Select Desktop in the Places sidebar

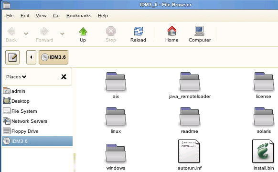click(x=37, y=101)
